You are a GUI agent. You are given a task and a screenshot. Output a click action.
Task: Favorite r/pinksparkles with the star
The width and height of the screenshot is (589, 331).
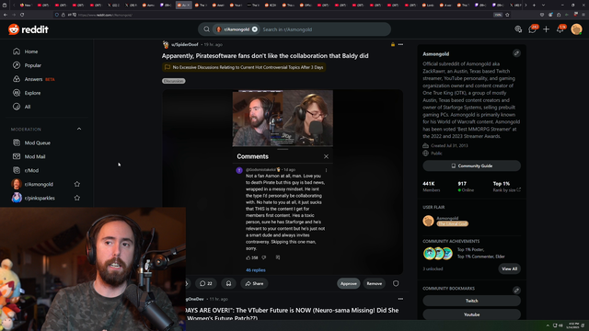77,198
